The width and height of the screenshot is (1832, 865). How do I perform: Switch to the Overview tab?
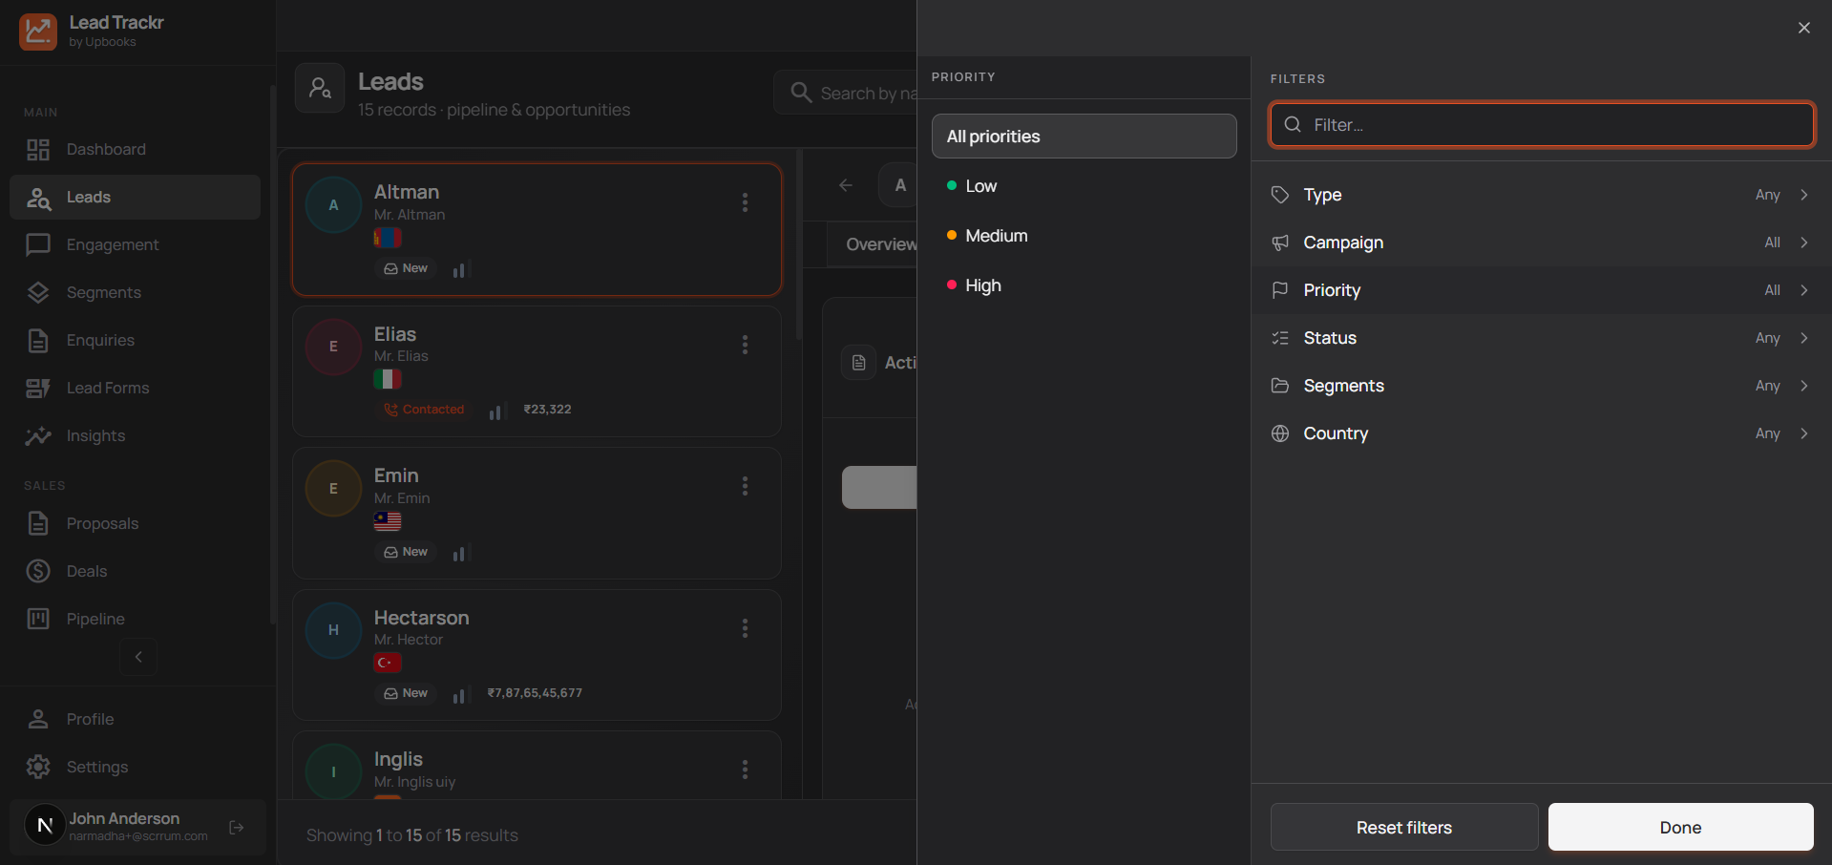pos(880,244)
